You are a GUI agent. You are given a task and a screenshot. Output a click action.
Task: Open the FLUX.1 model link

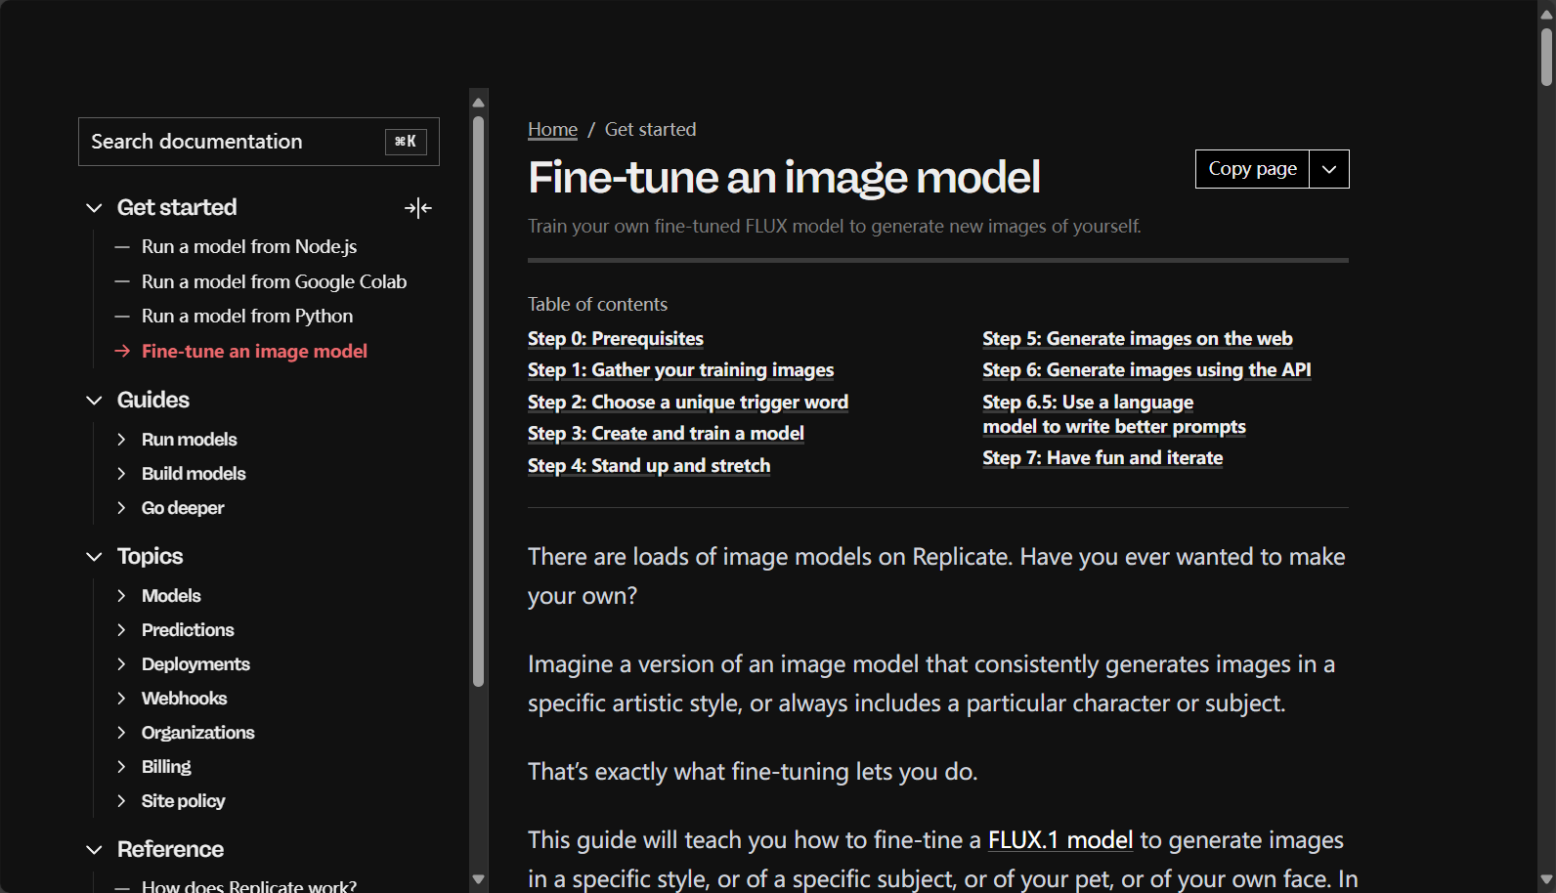pyautogui.click(x=1060, y=840)
